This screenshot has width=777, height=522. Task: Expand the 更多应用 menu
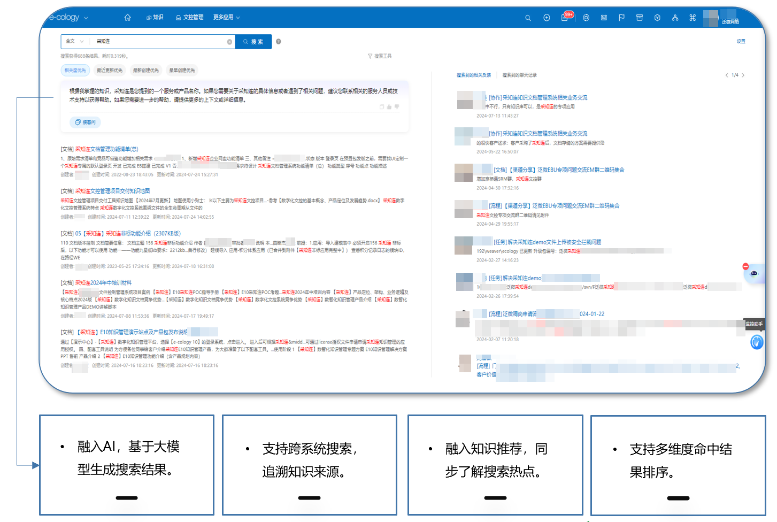226,18
